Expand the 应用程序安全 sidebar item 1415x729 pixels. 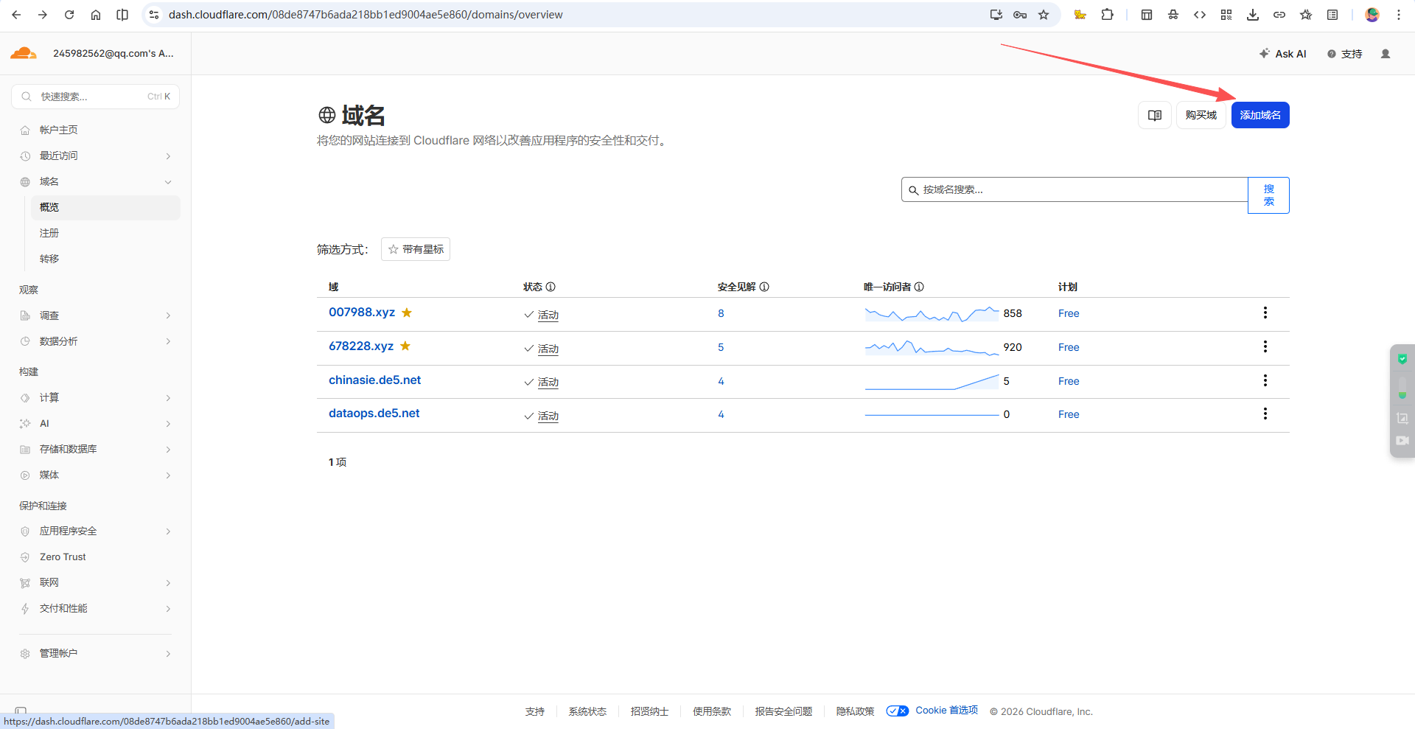[96, 531]
